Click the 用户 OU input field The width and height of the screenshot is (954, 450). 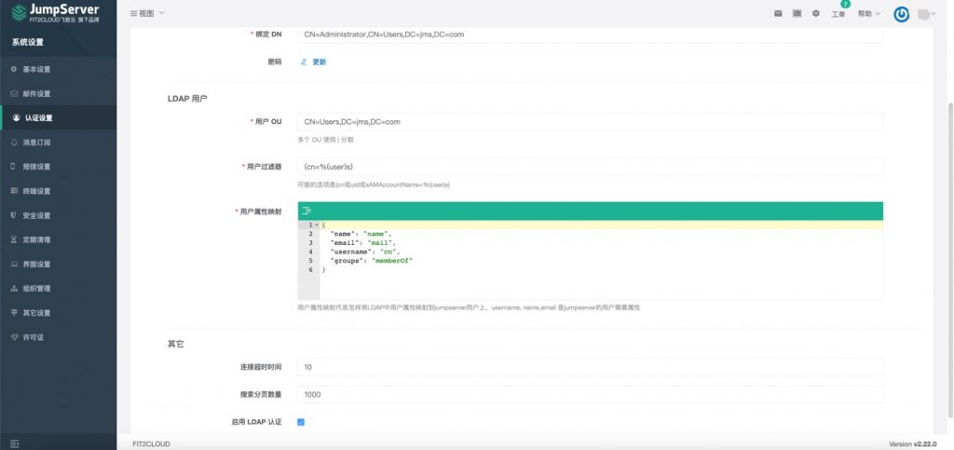click(x=590, y=122)
